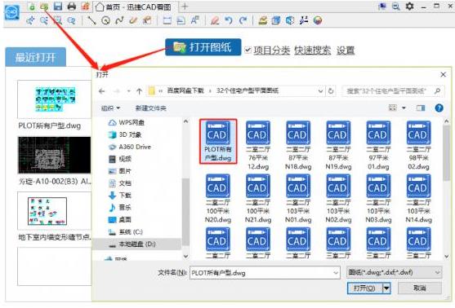The height and width of the screenshot is (308, 455).
Task: Click the 新建文件夹 button
Action: 151,108
